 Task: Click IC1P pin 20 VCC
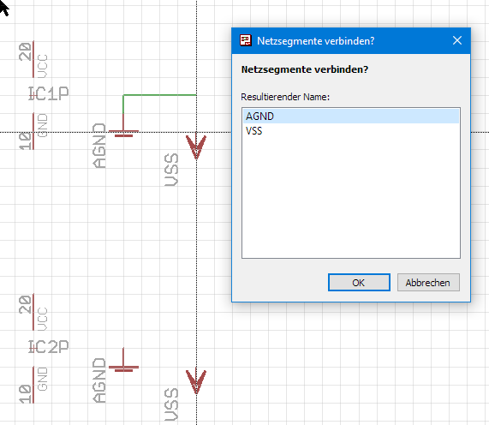tap(33, 59)
